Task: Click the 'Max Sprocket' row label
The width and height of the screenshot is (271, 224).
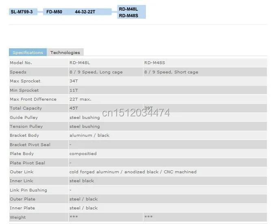Action: click(x=25, y=81)
